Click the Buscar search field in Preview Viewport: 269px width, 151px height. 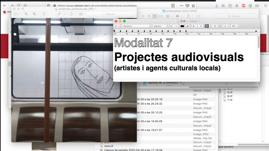110,14
